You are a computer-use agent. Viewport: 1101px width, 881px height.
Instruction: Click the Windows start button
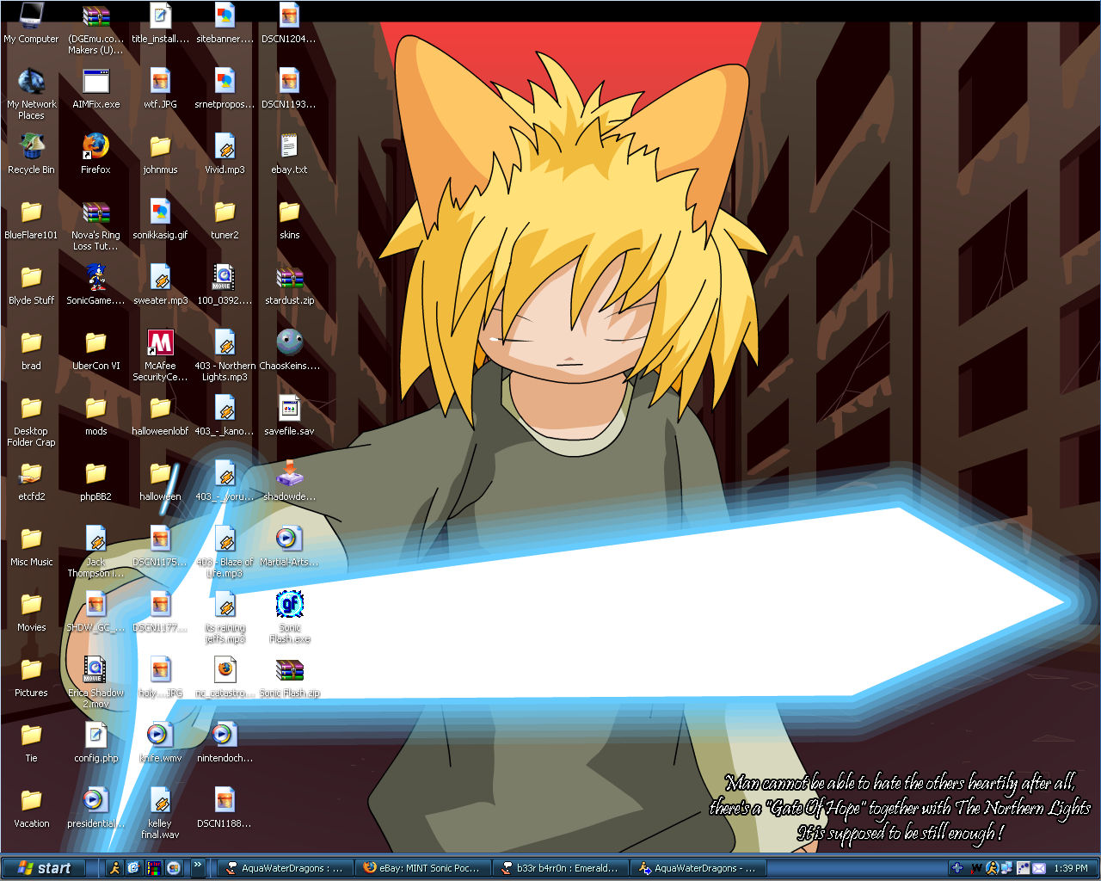[44, 868]
